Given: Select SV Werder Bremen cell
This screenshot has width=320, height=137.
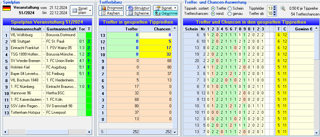Looking at the screenshot, I should tap(26, 61).
